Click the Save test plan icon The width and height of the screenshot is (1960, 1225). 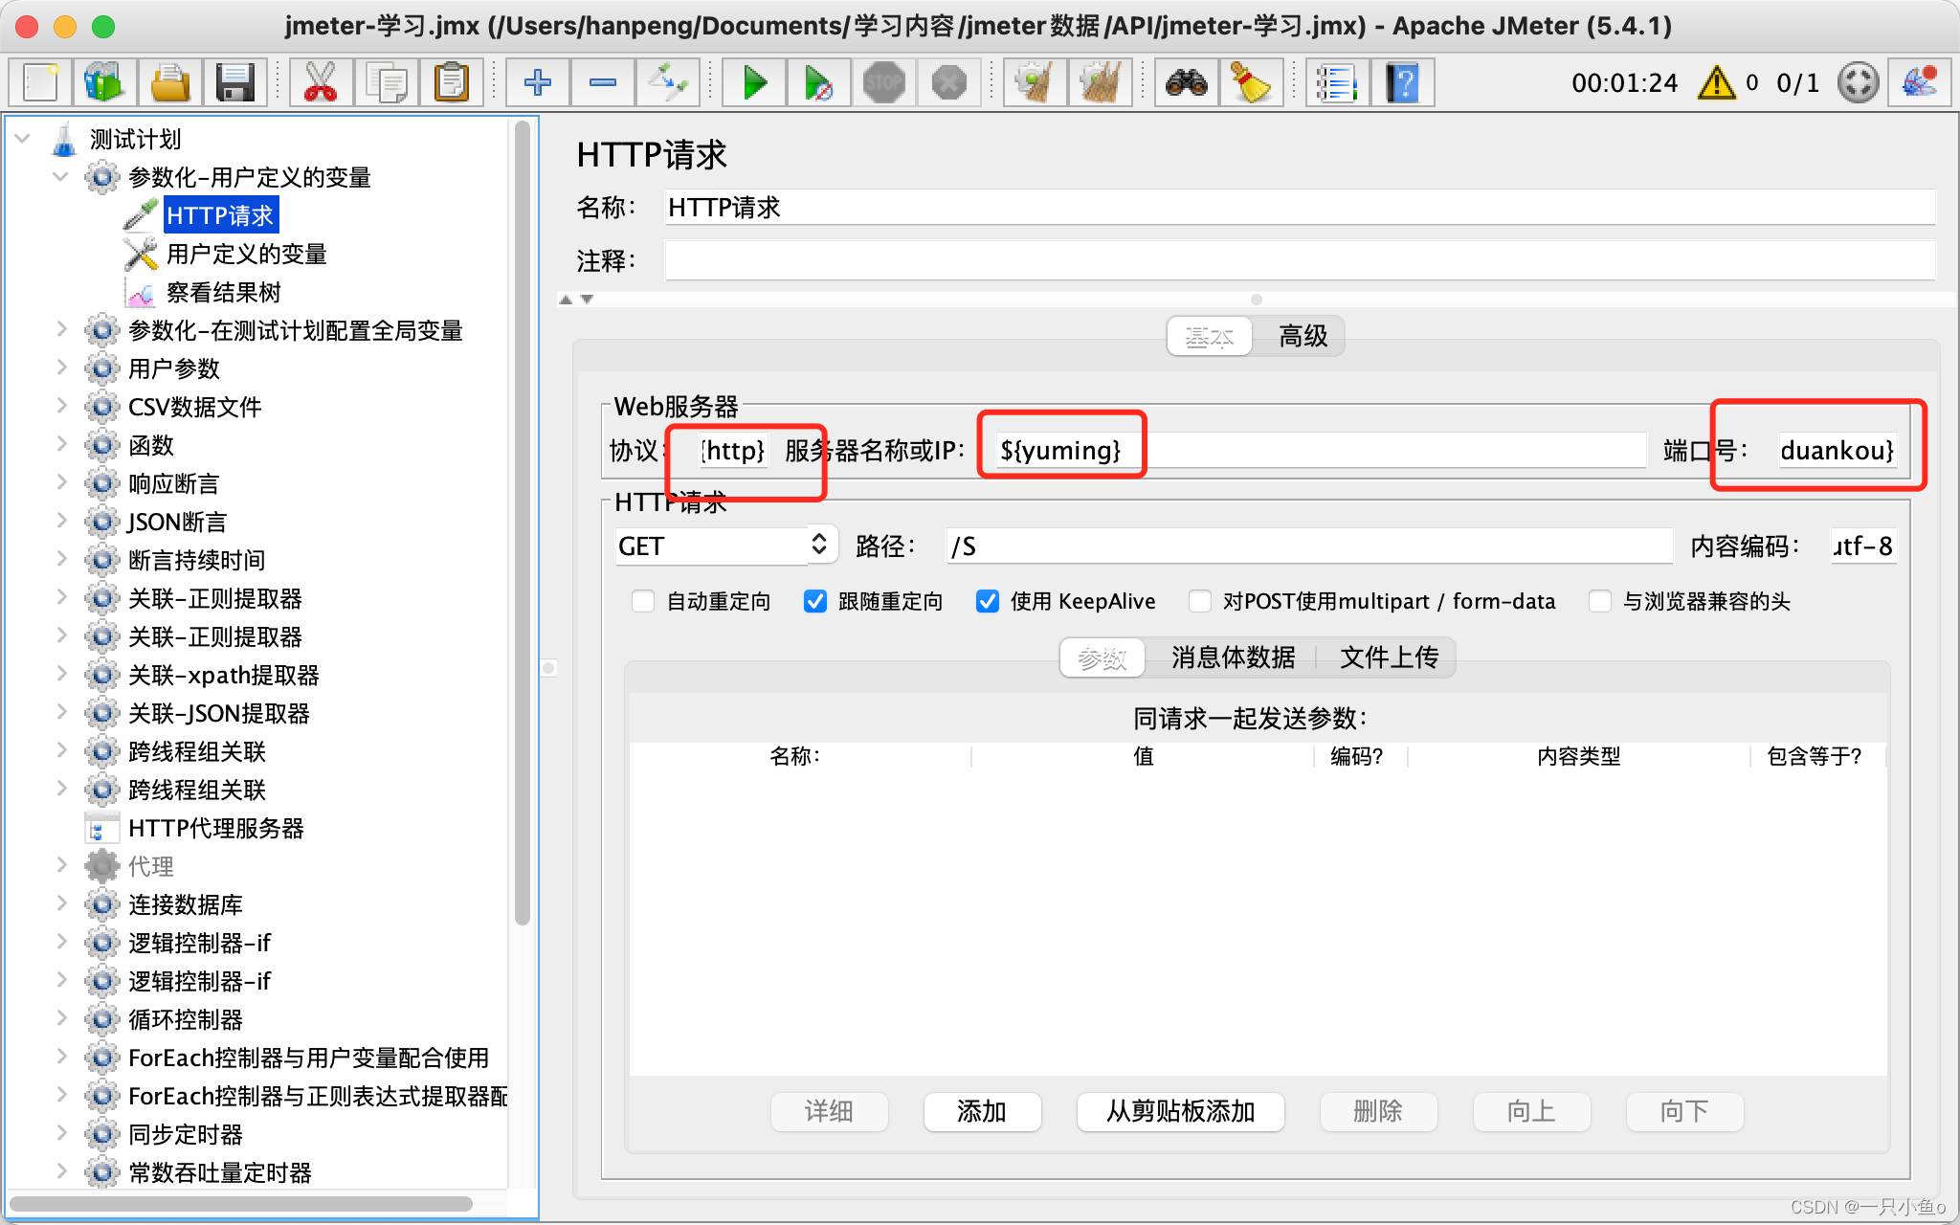click(235, 82)
